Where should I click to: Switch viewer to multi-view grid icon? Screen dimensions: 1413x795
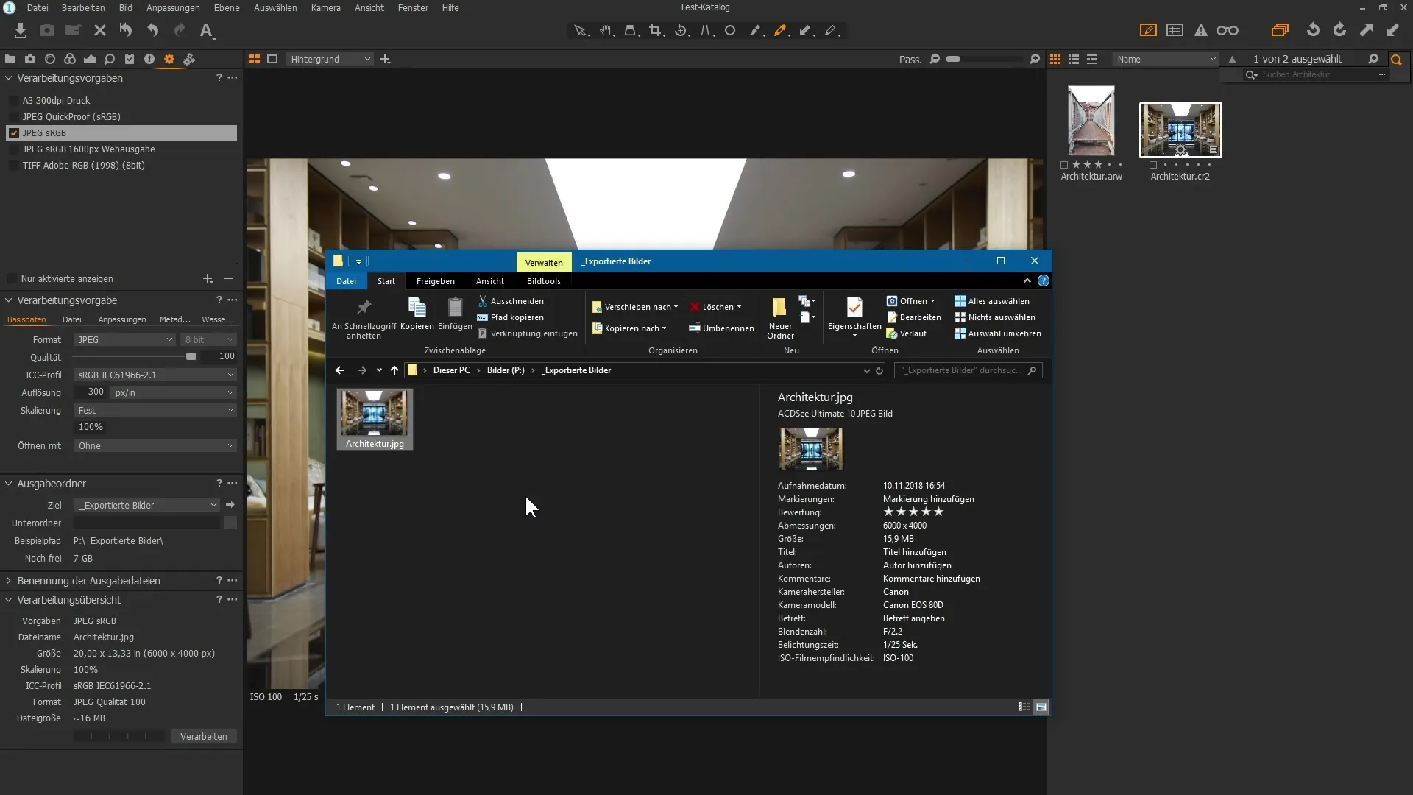point(255,59)
